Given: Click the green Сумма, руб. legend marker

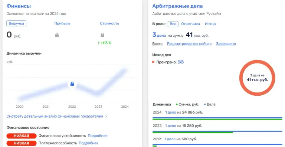Looking at the screenshot, I should tap(177, 104).
